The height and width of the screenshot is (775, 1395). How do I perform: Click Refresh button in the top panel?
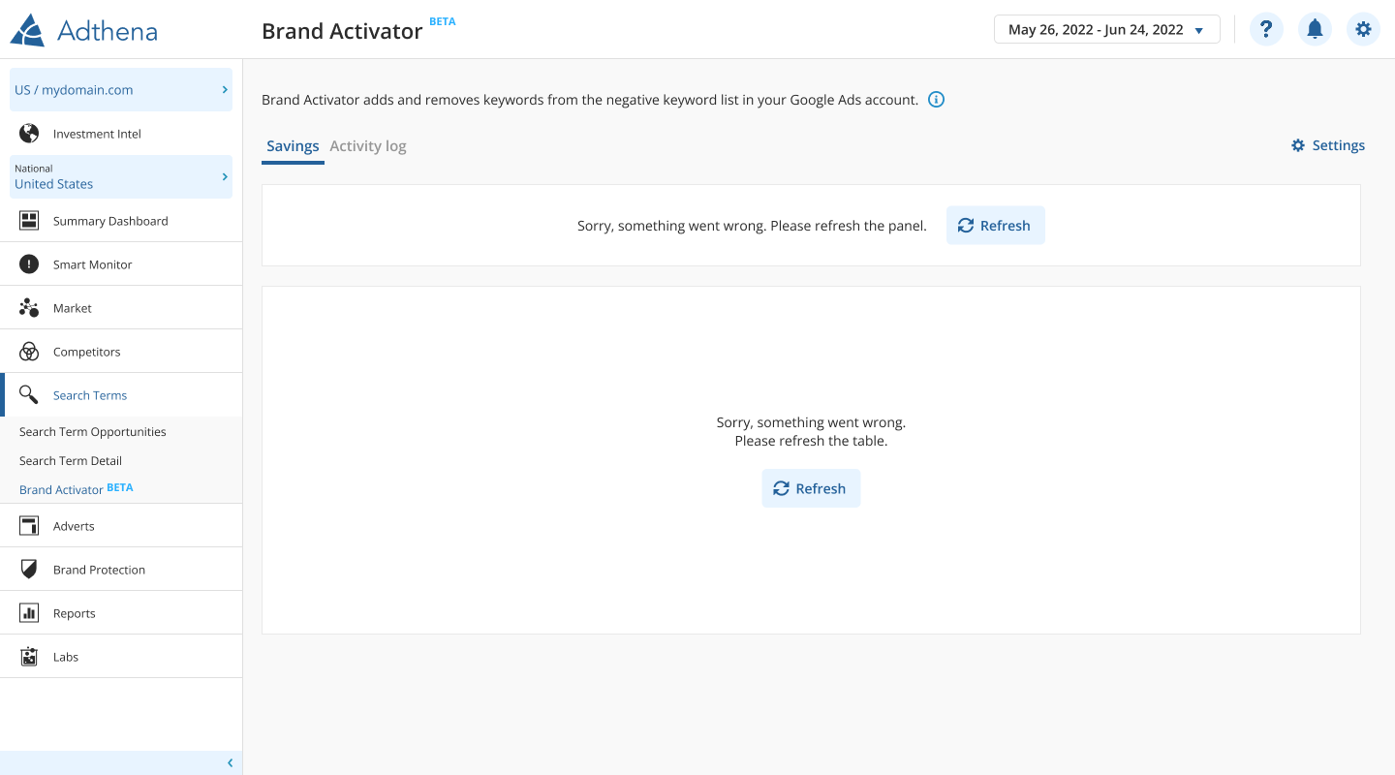point(995,226)
